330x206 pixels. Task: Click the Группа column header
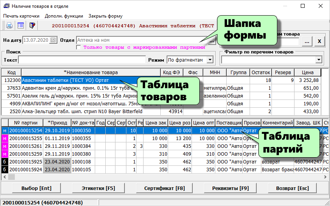click(238, 73)
